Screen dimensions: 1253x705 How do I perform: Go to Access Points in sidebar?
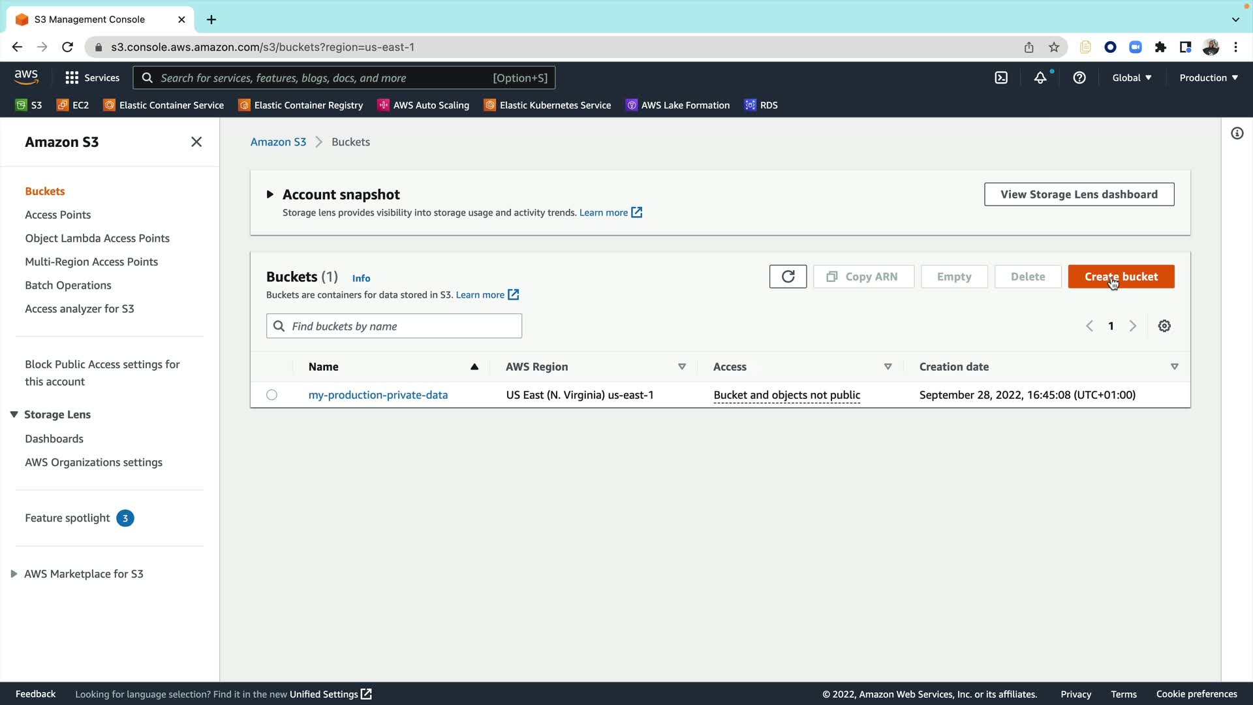[x=57, y=215]
